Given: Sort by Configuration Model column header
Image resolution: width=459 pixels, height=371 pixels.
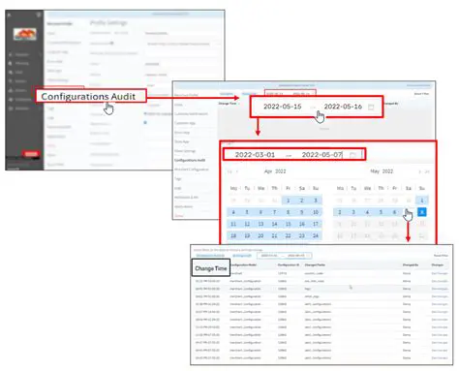Looking at the screenshot, I should point(243,265).
